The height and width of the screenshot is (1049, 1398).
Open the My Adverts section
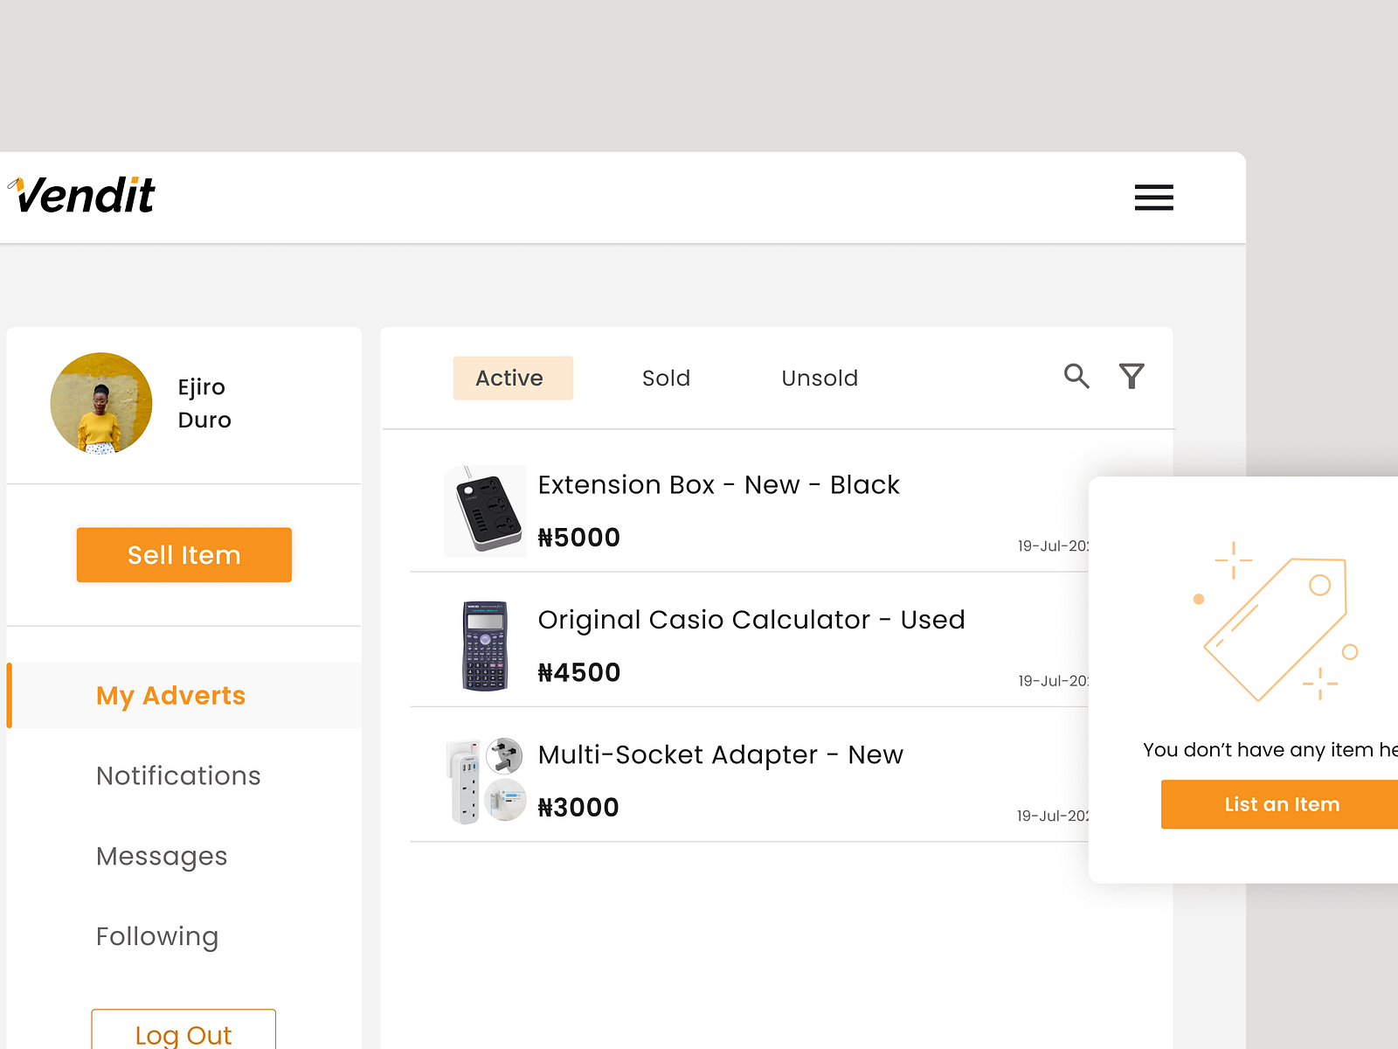[x=170, y=696]
